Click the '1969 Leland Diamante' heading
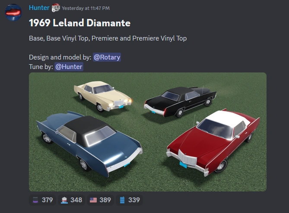Viewport: 289px width, 213px height. pyautogui.click(x=79, y=23)
